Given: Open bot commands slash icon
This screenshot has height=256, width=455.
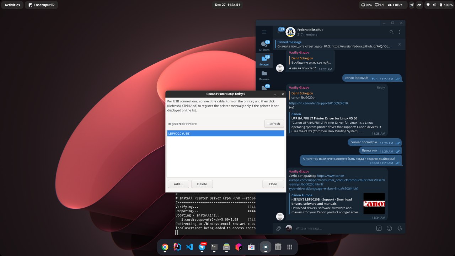Looking at the screenshot, I should [x=379, y=228].
